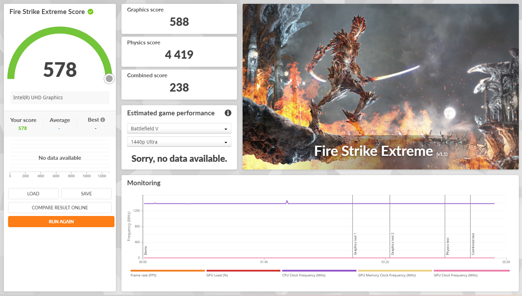Select the Combined test chart marker

coord(473,244)
